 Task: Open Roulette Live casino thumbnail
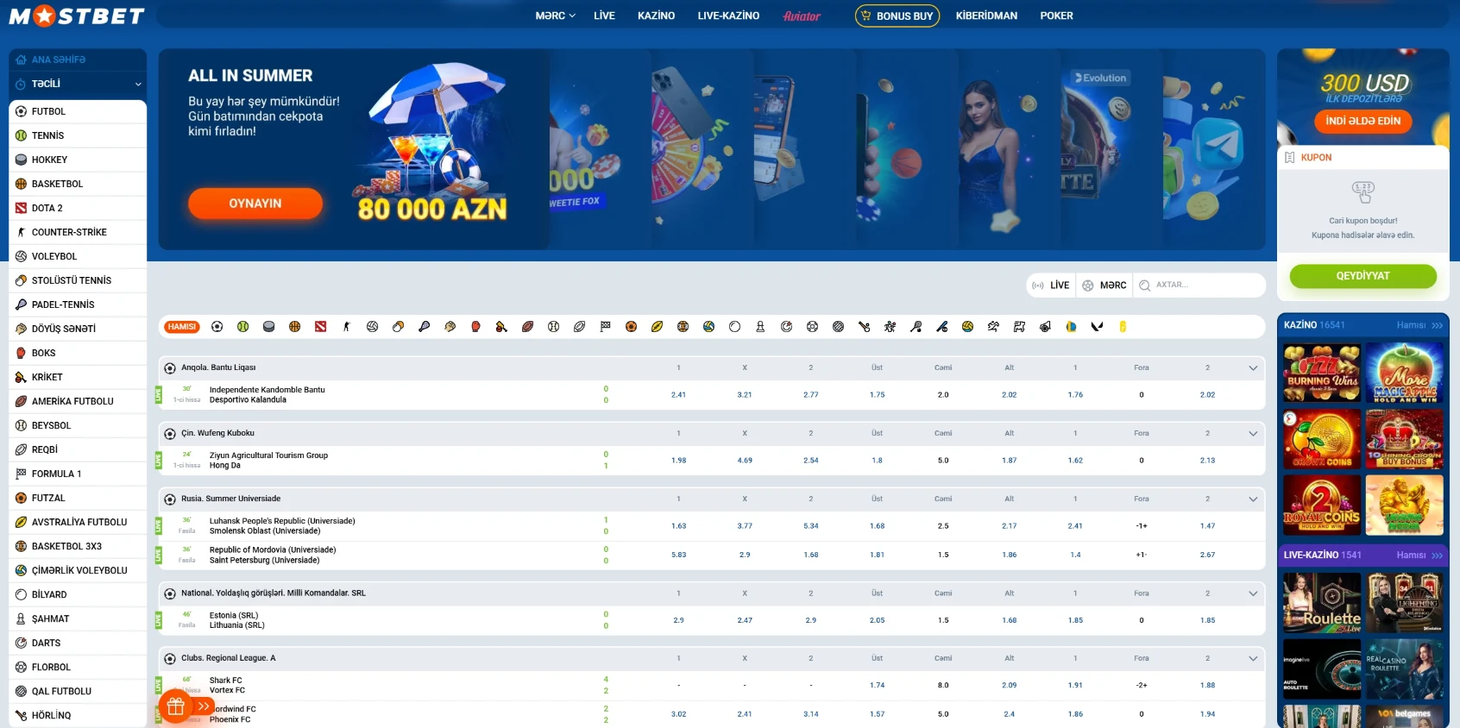coord(1321,602)
